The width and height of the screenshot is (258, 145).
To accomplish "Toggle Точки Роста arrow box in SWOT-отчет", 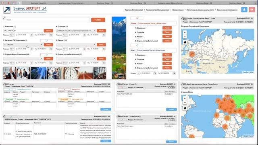I will [x=10, y=89].
